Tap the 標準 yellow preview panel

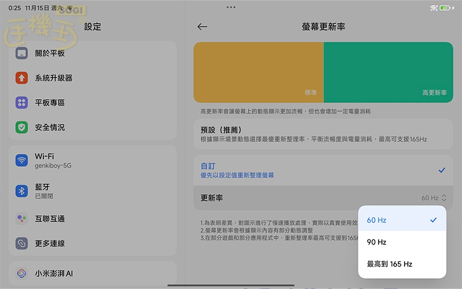point(259,73)
